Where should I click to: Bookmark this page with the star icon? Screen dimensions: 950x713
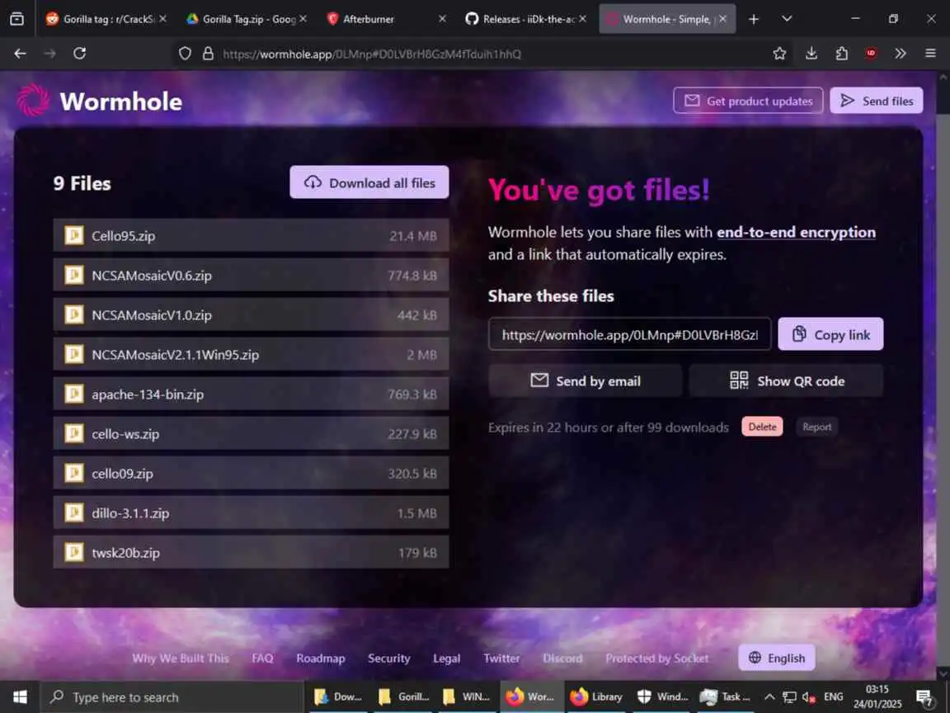(x=779, y=54)
